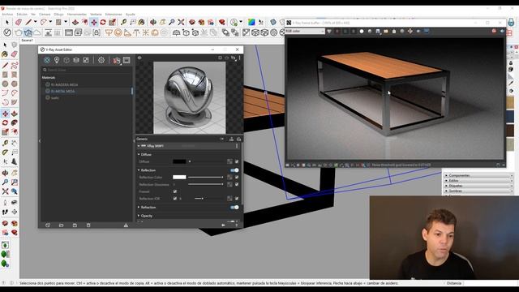
Task: Open the white Reflection Color swatch
Action: (179, 177)
